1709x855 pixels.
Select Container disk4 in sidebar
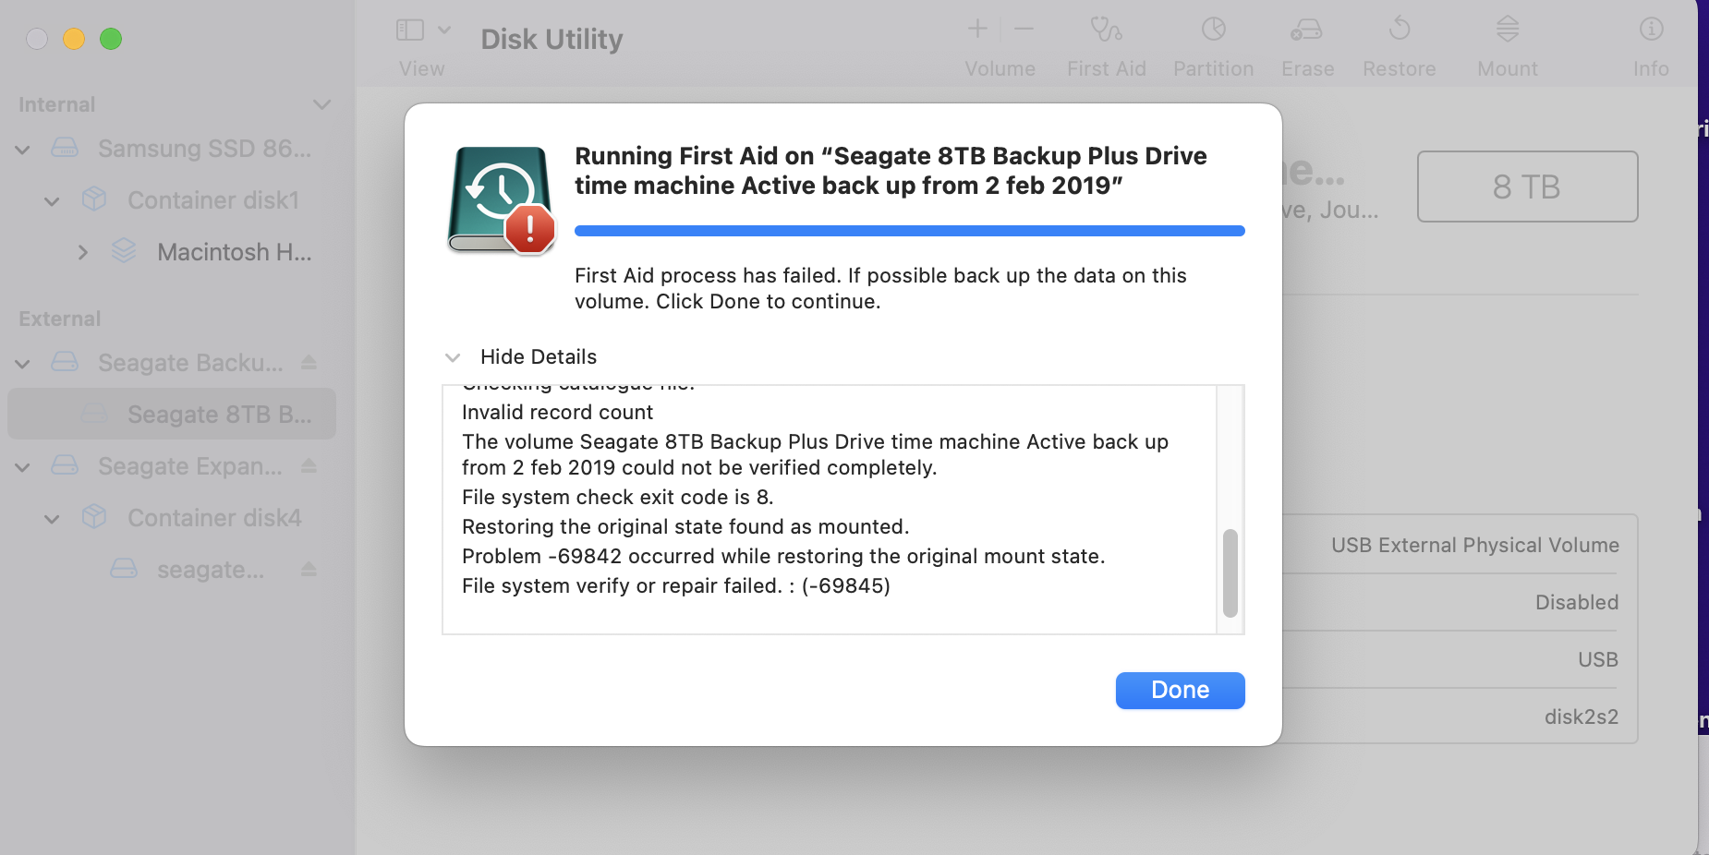pyautogui.click(x=214, y=518)
